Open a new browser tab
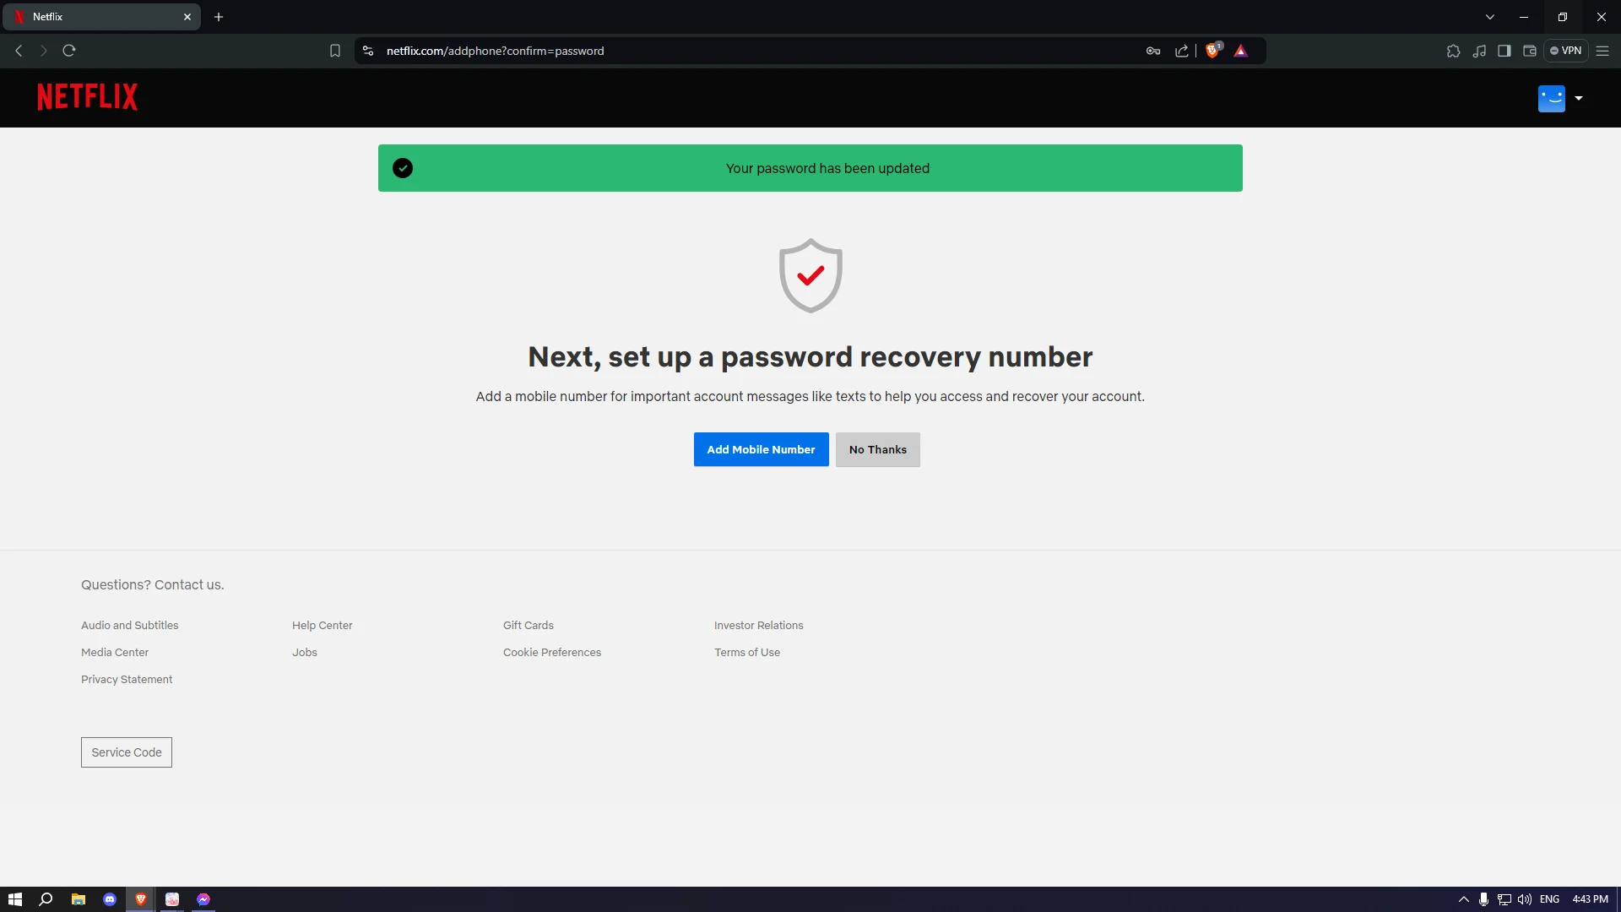 click(x=219, y=17)
